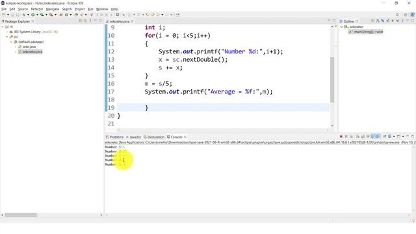Select the Java perspective button
416x234 pixels.
413,15
